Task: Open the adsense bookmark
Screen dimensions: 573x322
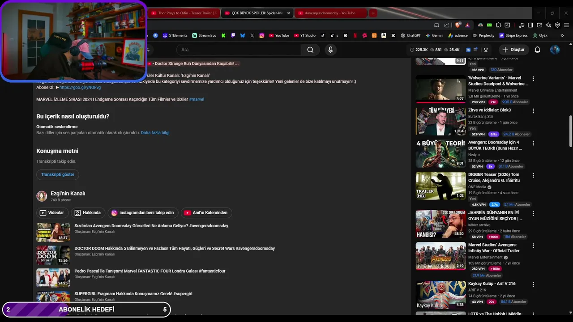Action: [x=458, y=35]
